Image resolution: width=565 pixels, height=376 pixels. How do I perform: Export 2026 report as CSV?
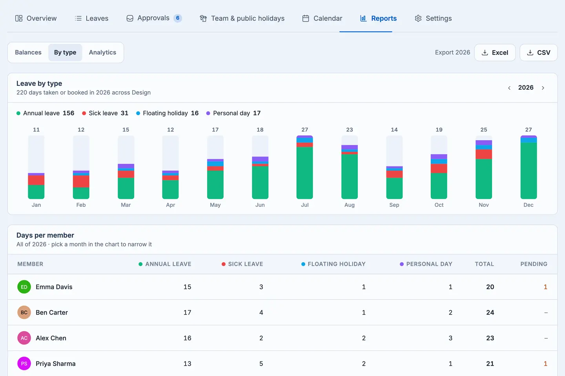click(x=538, y=52)
